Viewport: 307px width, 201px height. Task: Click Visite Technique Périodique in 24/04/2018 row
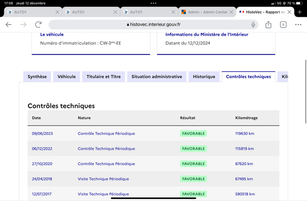point(103,179)
